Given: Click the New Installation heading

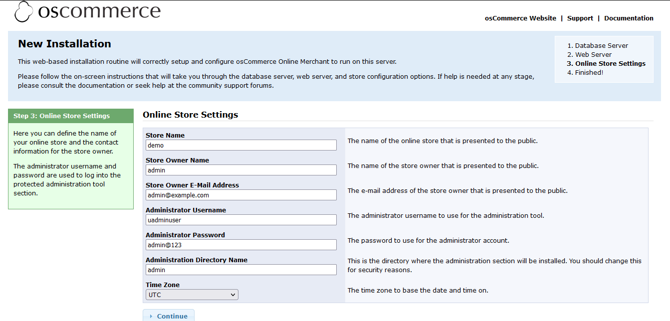Looking at the screenshot, I should pos(64,44).
